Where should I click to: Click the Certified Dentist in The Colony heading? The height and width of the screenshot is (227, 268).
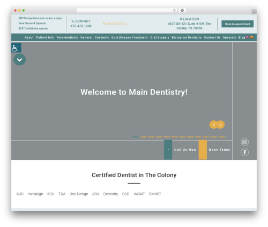click(134, 175)
